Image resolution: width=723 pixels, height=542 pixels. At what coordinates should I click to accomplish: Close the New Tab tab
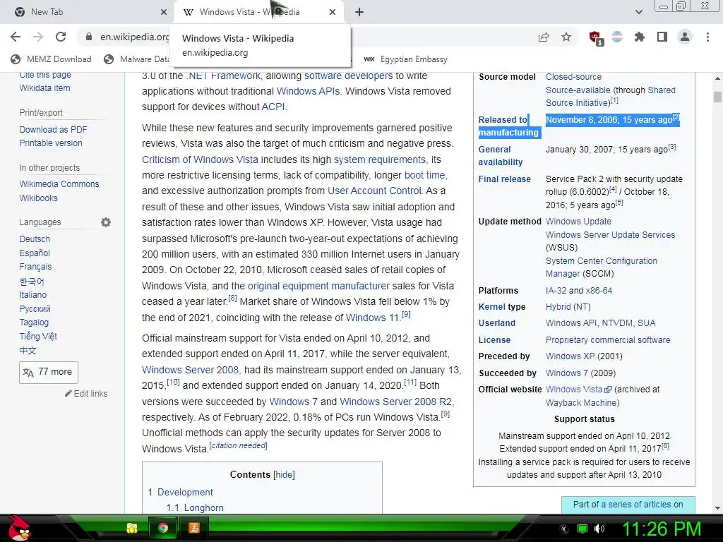click(x=164, y=12)
